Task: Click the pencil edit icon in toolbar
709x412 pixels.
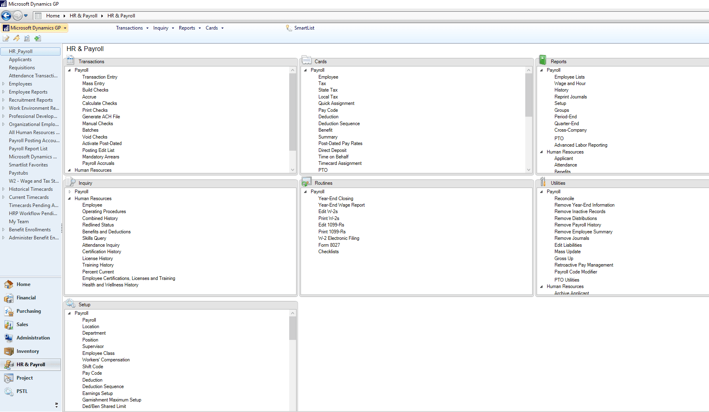Action: pyautogui.click(x=6, y=38)
